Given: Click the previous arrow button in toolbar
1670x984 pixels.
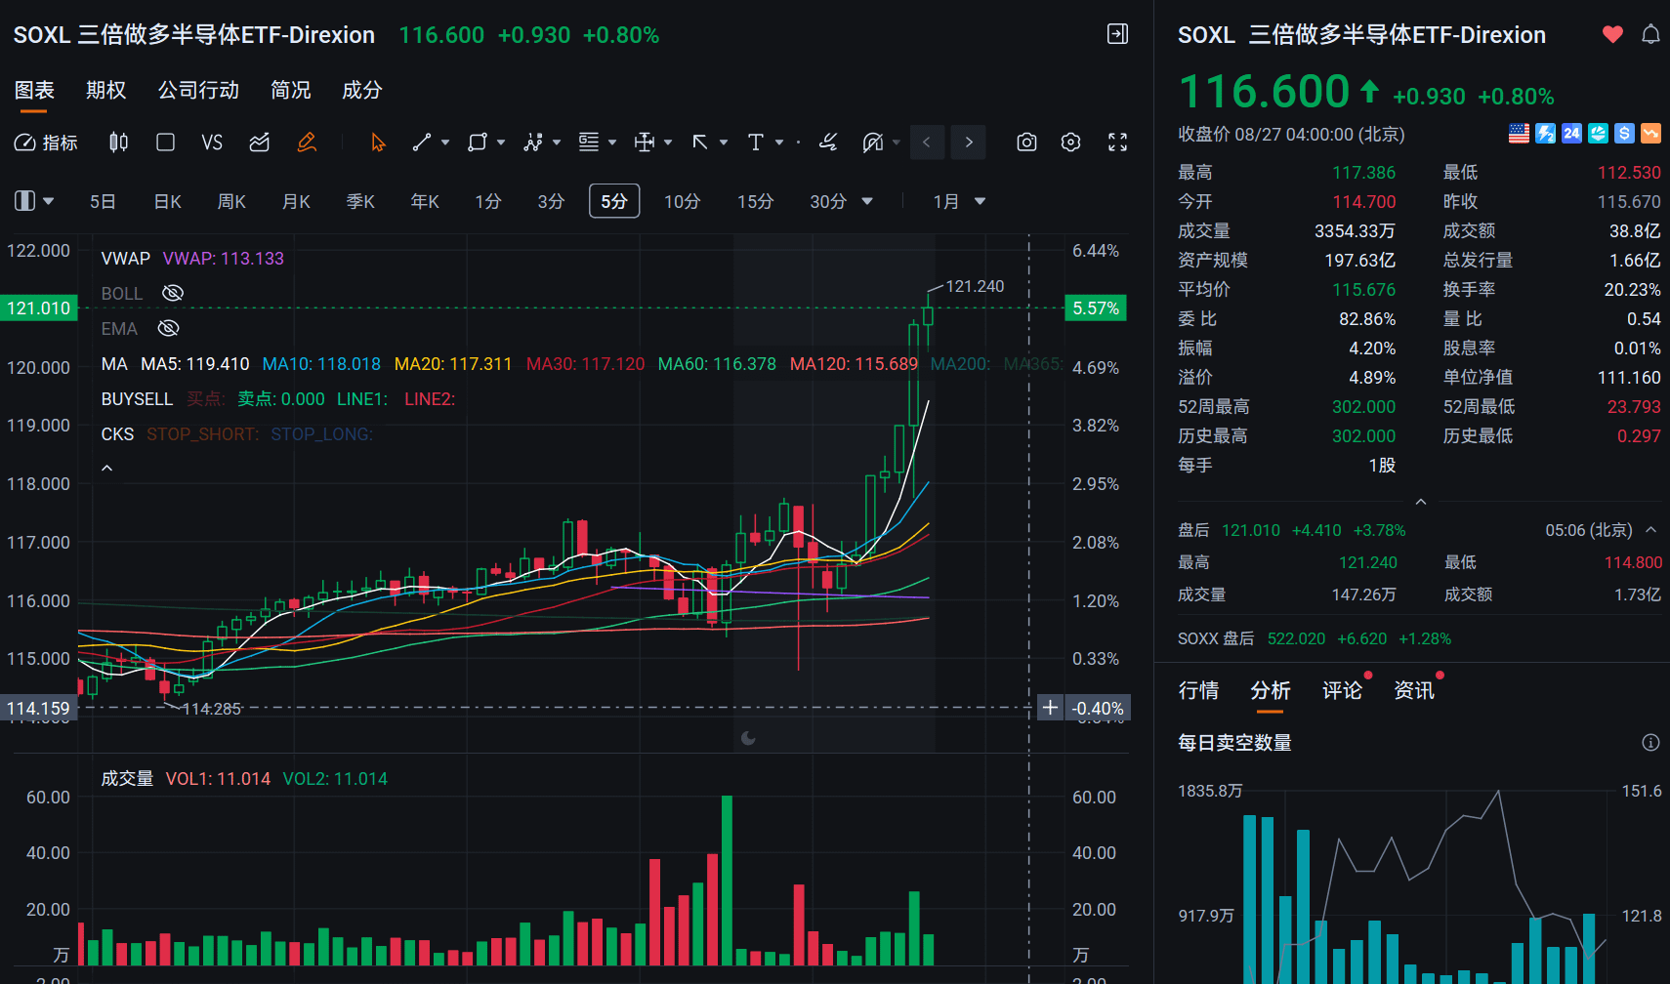Looking at the screenshot, I should pos(927,143).
